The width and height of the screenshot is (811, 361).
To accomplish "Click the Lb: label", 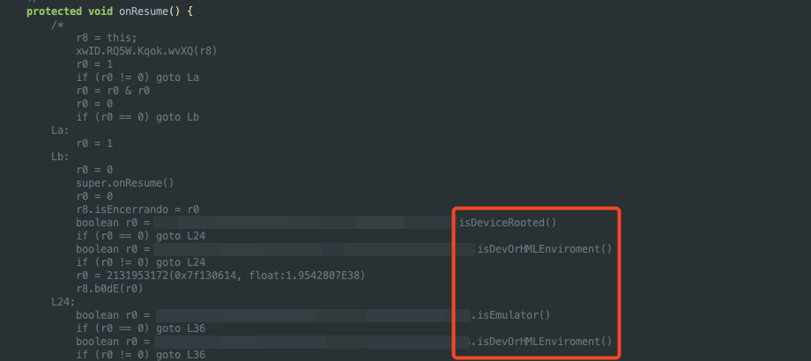I will pos(60,157).
